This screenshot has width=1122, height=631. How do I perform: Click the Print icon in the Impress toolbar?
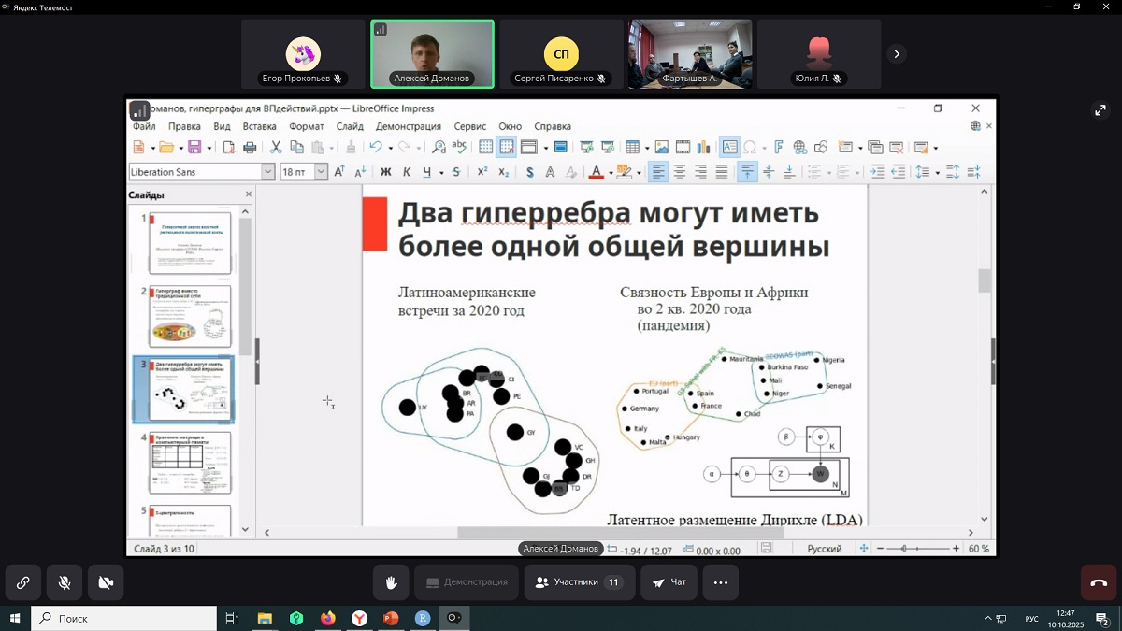[x=250, y=147]
